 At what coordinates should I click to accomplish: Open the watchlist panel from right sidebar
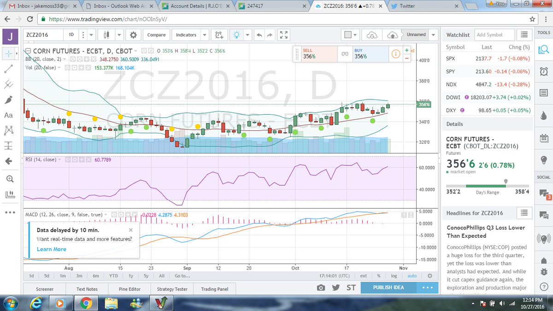point(543,49)
